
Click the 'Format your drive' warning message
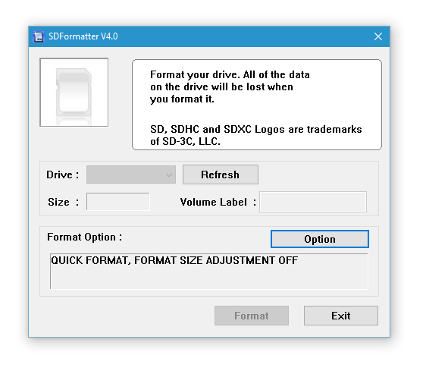(230, 87)
